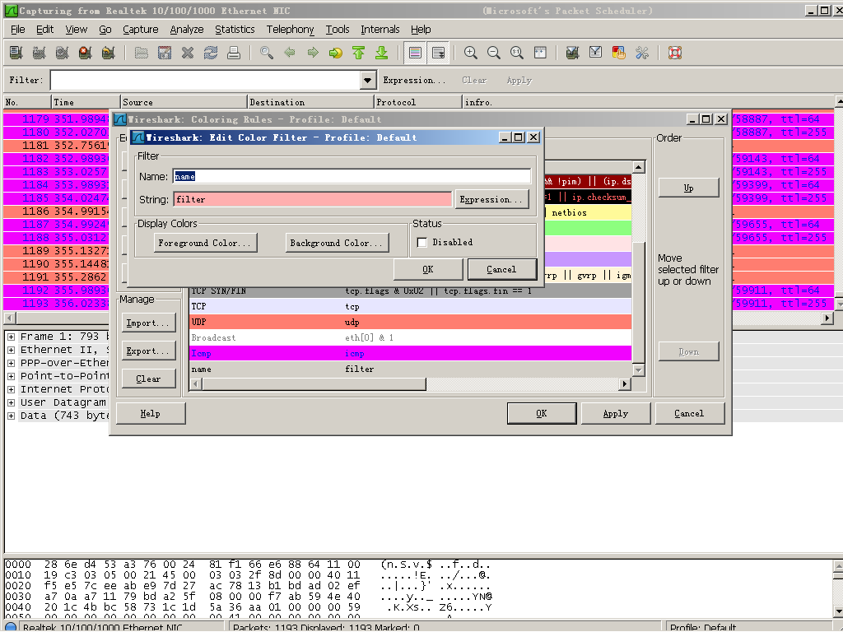Viewport: 843px width, 632px height.
Task: Click the main display Filter input field
Action: pos(205,81)
